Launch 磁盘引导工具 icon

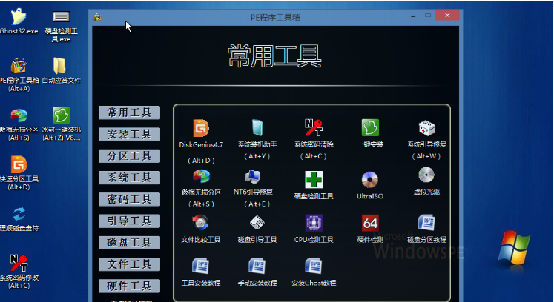click(x=257, y=223)
